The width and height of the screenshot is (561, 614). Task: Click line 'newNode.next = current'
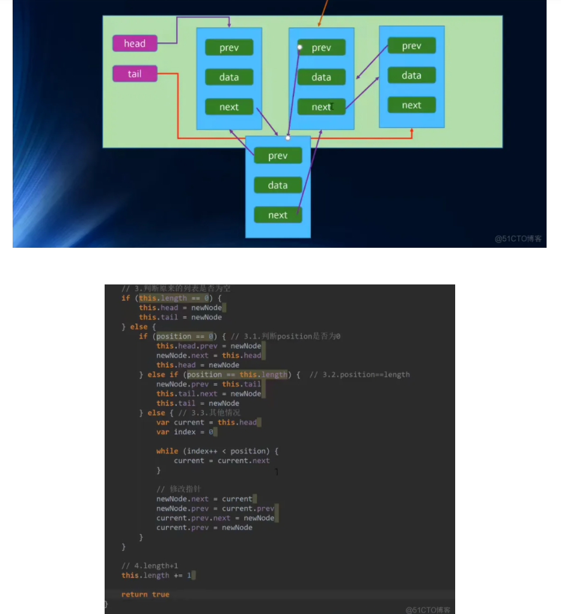coord(204,499)
